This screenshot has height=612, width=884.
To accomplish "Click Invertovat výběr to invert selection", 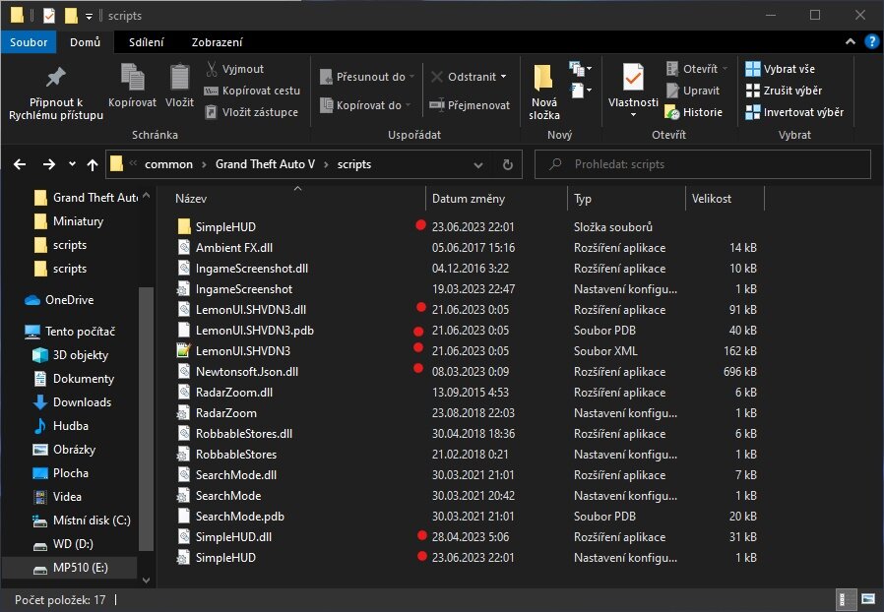I will click(793, 112).
